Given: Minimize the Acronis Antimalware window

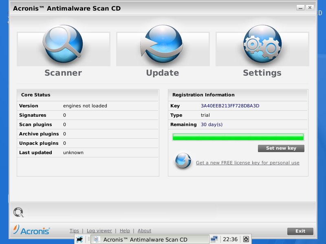Looking at the screenshot, I should 300,8.
